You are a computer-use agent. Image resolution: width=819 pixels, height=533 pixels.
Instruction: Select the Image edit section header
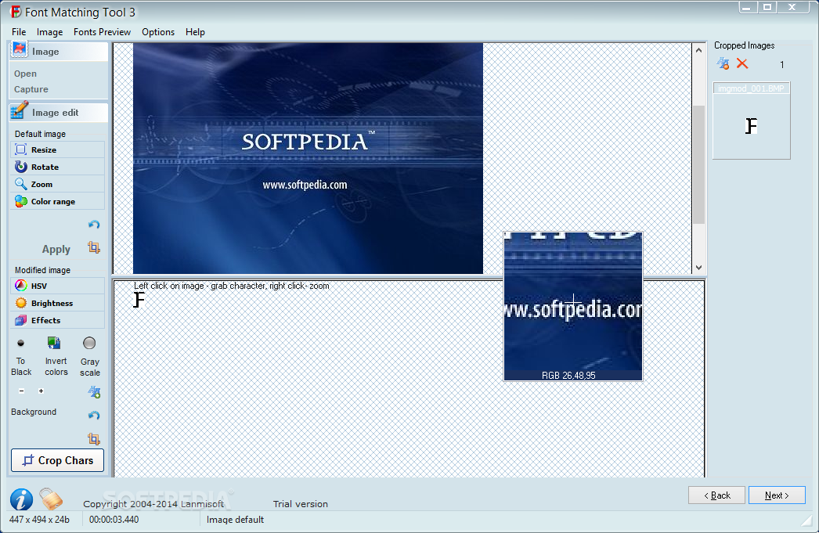[59, 112]
